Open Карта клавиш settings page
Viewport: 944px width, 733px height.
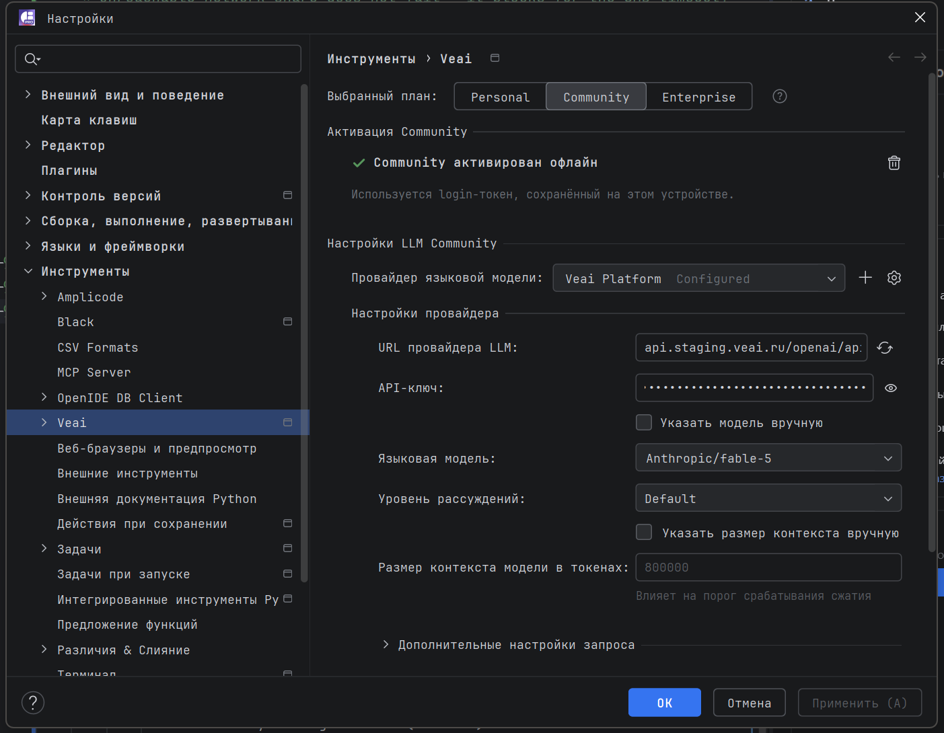89,120
